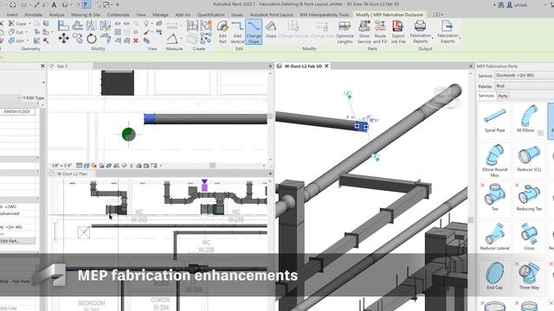Click the Slope tool in Edit panel
The height and width of the screenshot is (311, 554).
pos(271,29)
